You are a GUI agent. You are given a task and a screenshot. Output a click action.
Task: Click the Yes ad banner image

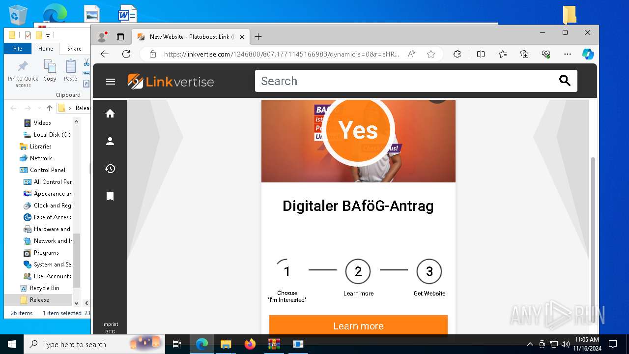coord(358,141)
